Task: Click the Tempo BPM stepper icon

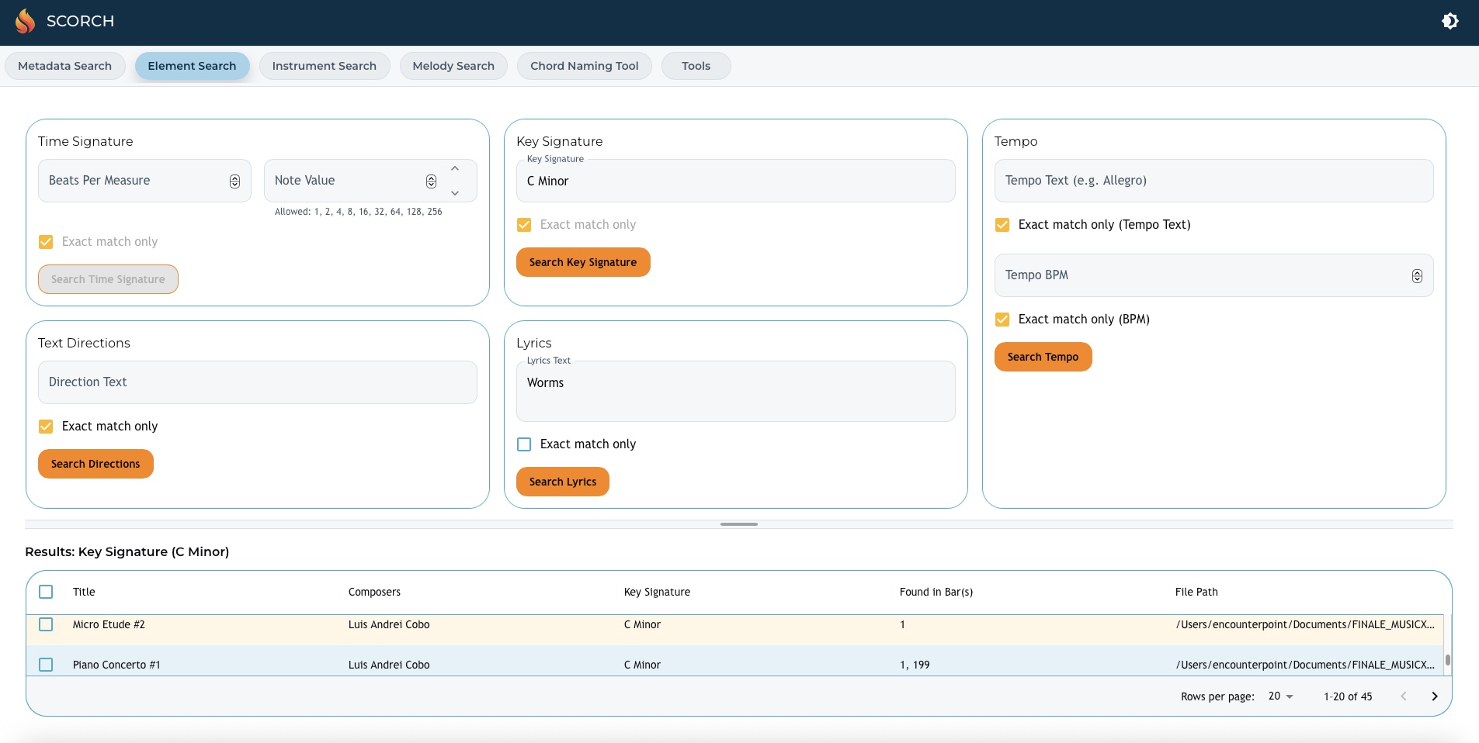Action: click(1417, 275)
